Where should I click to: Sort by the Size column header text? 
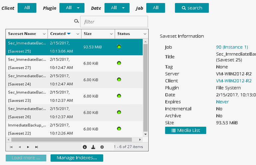88,34
